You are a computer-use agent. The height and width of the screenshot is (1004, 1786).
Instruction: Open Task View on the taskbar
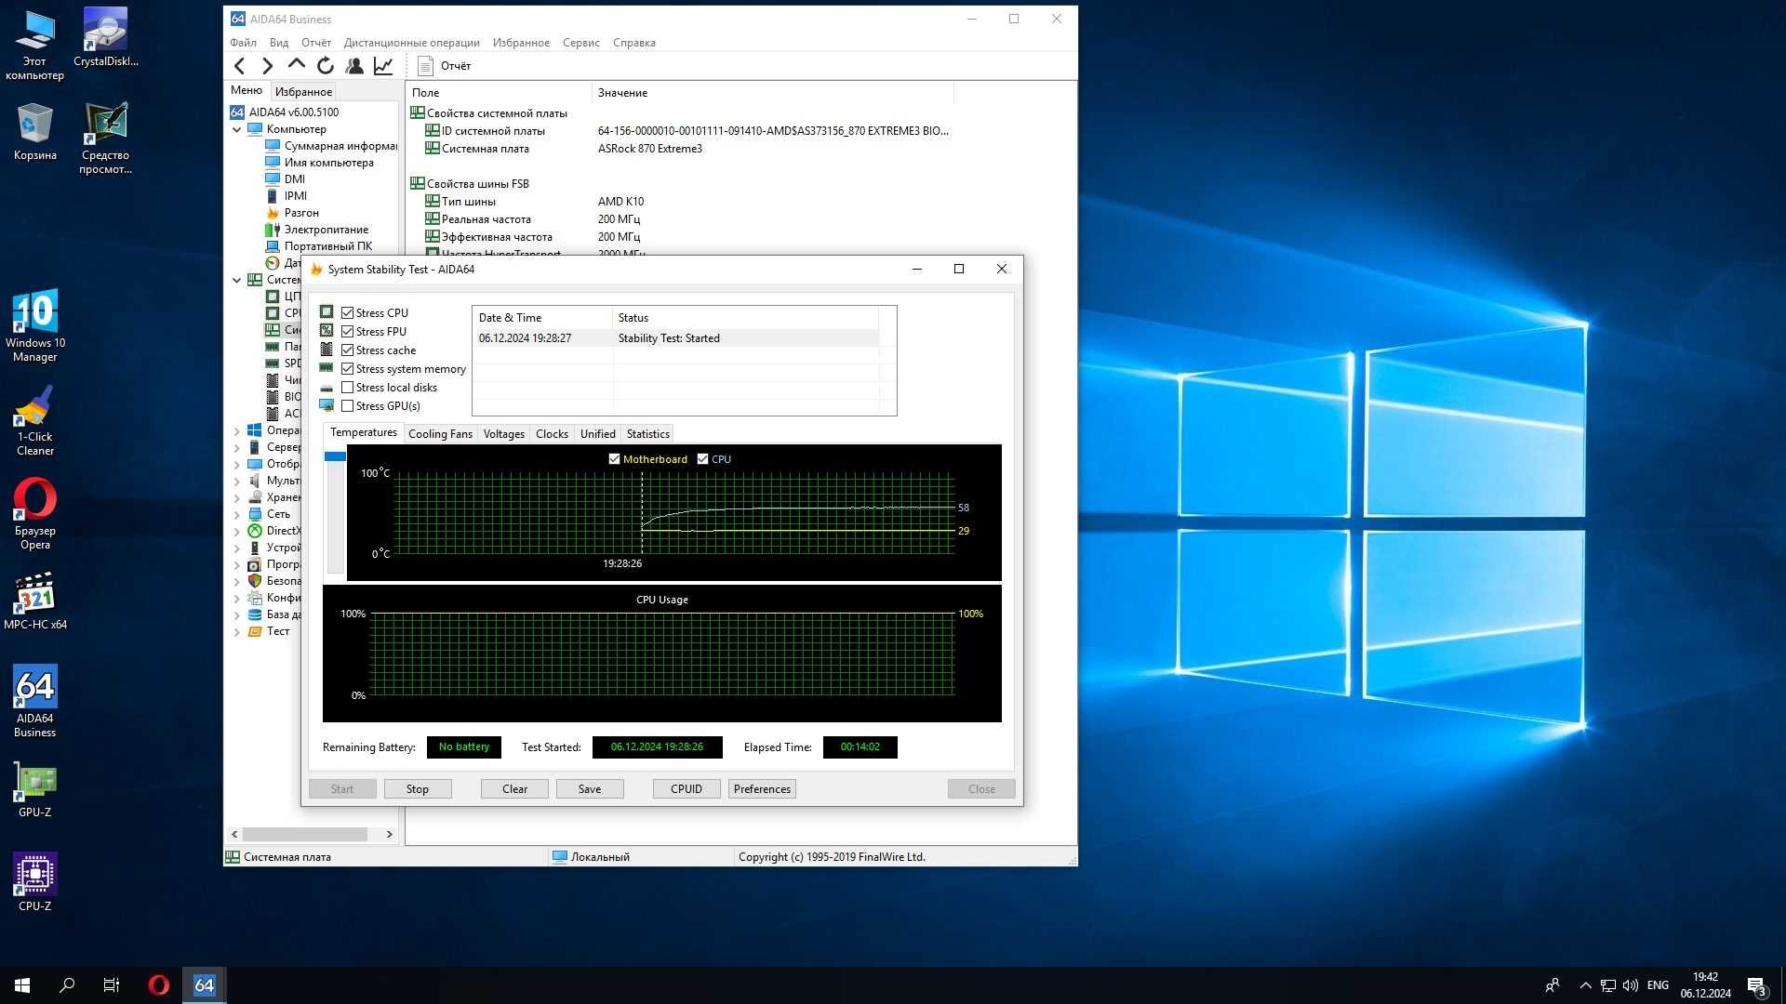tap(112, 985)
